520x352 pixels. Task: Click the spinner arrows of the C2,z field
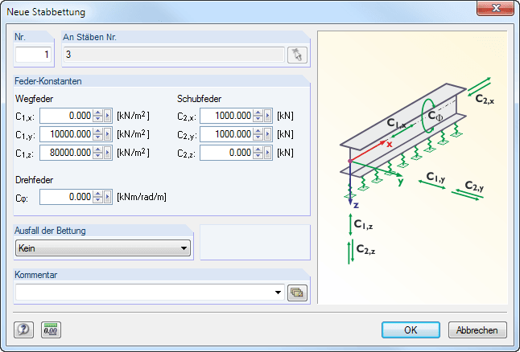[x=258, y=152]
